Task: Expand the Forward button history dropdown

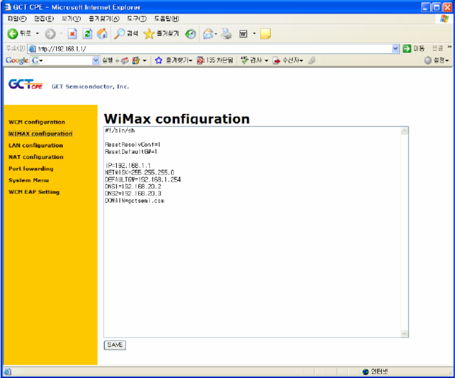Action: point(61,33)
